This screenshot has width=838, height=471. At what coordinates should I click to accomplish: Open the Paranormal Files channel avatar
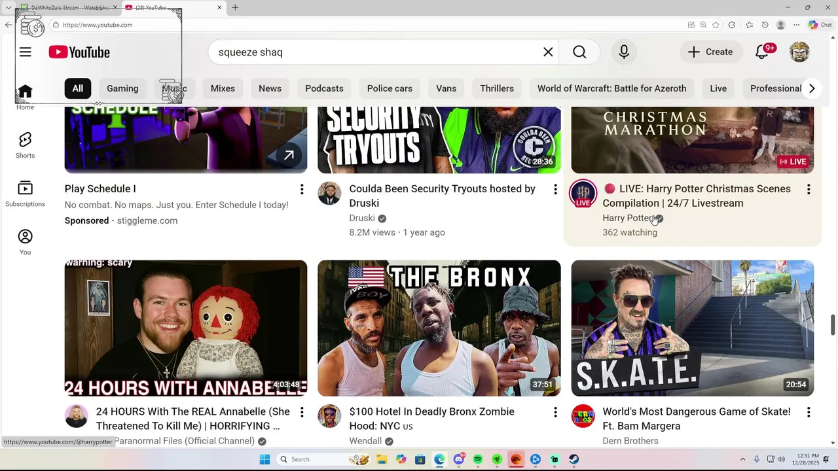76,416
